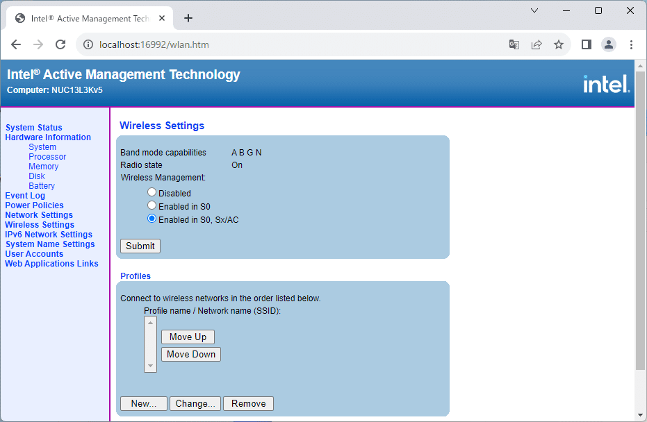This screenshot has width=647, height=422.
Task: Open Hardware Information page
Action: 48,137
